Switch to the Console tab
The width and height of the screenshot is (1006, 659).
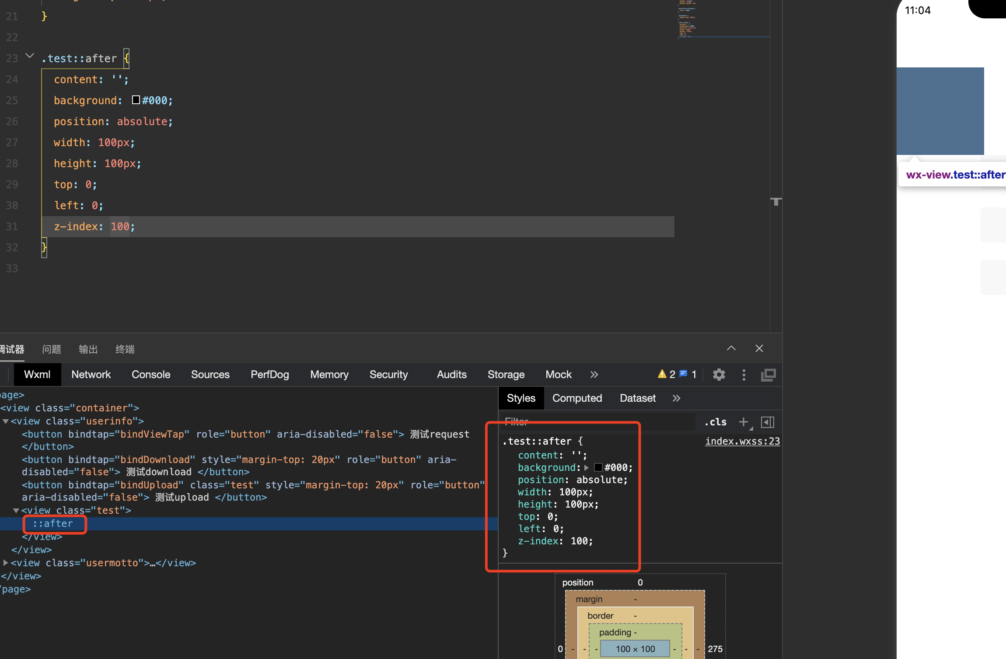point(151,375)
